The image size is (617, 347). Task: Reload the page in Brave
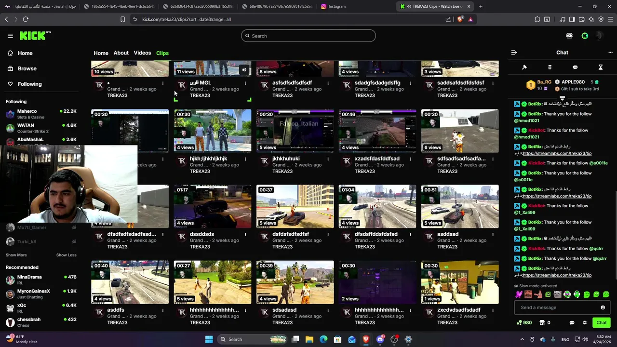click(26, 19)
